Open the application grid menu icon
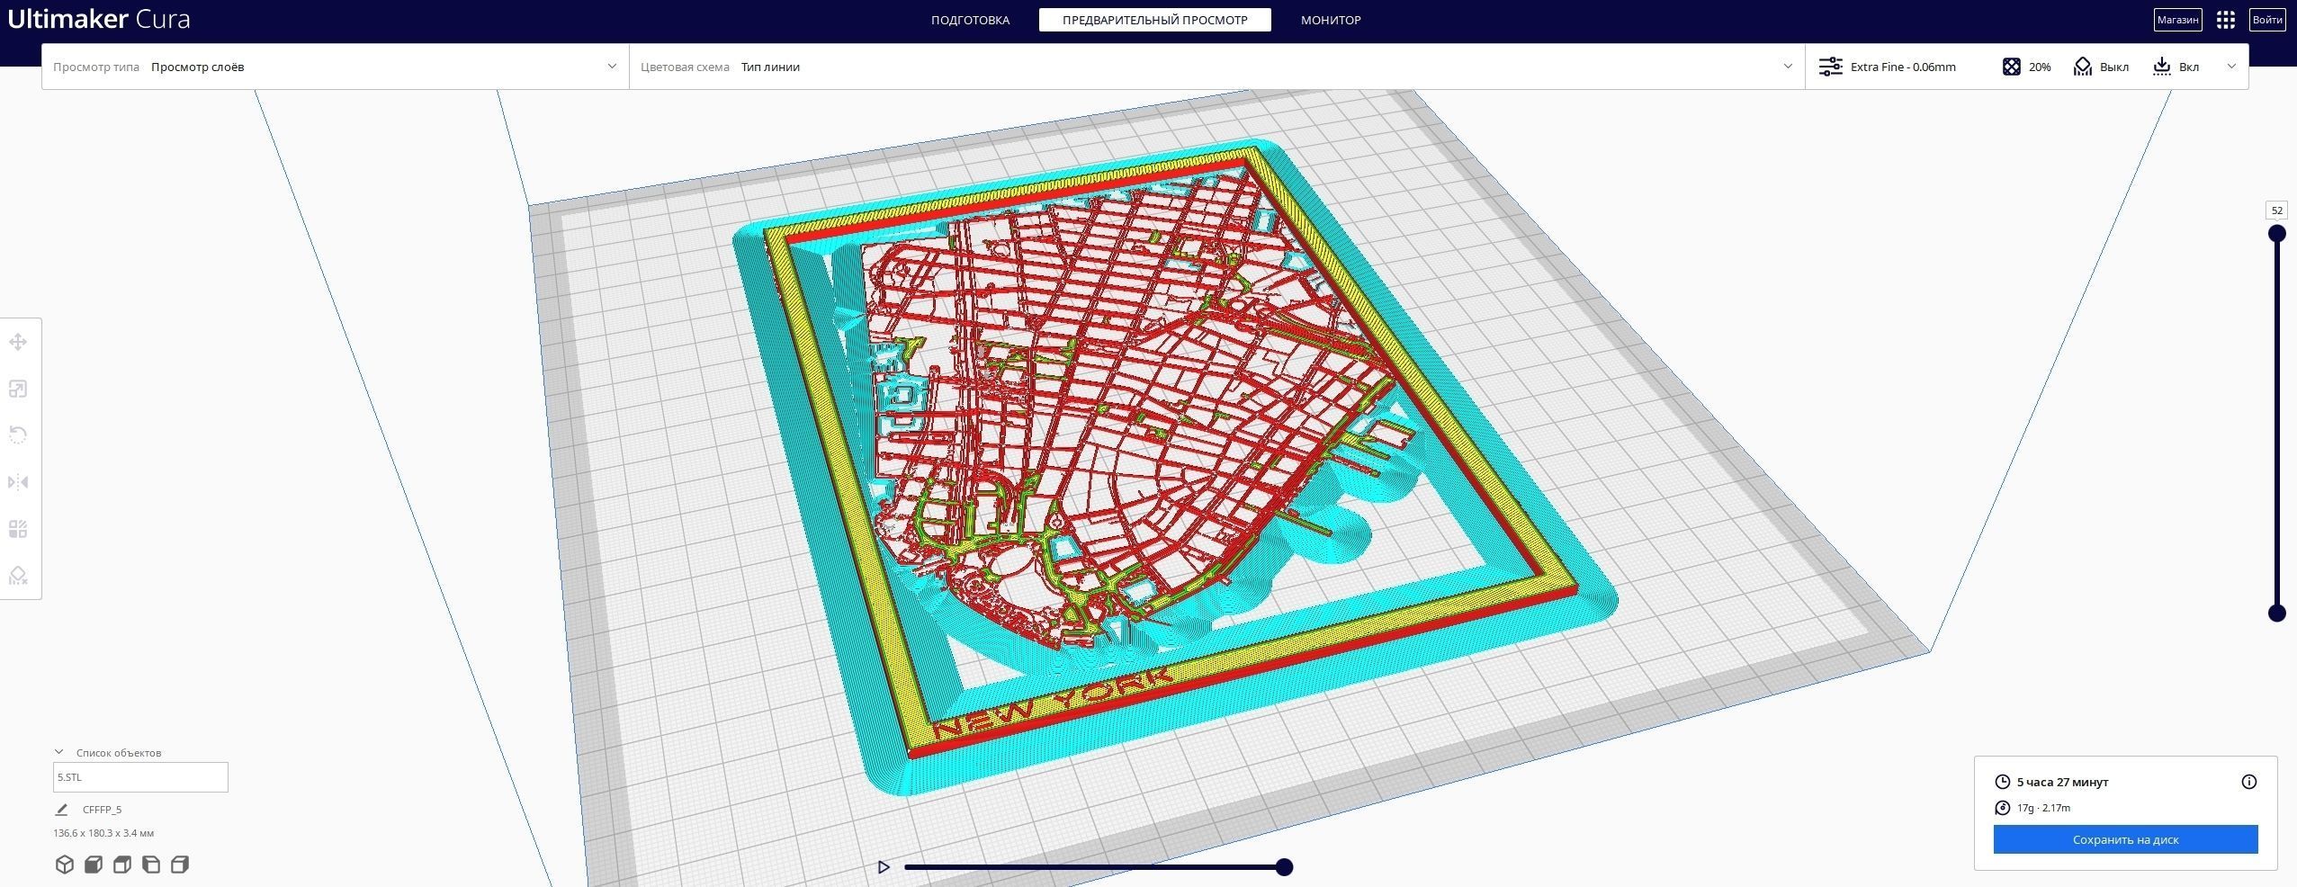The height and width of the screenshot is (887, 2297). (2226, 20)
